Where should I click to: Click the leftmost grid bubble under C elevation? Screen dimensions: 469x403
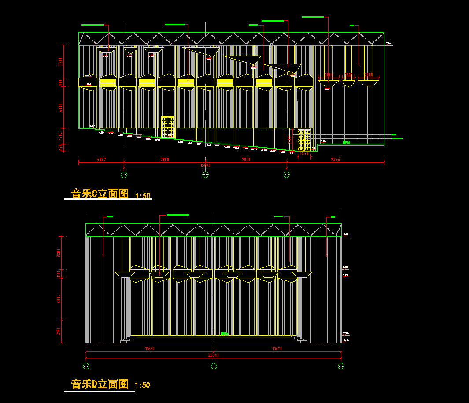pos(124,175)
